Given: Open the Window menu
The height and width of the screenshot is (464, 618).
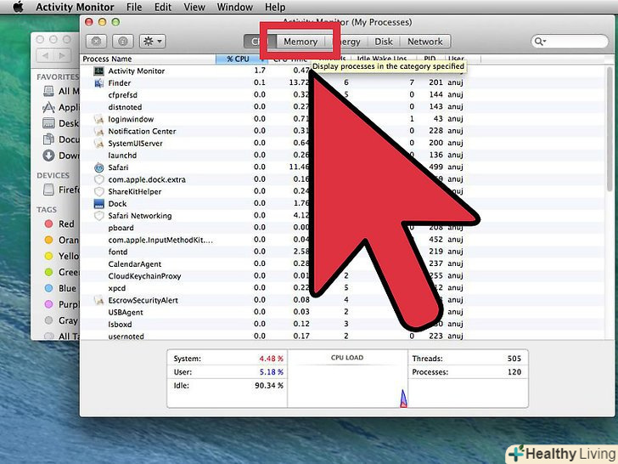Looking at the screenshot, I should 235,7.
